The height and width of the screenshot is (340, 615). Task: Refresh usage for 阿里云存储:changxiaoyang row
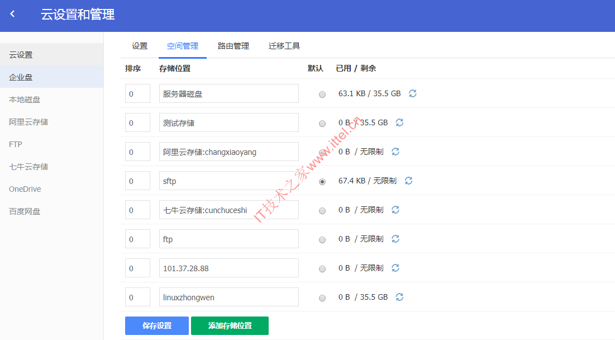395,152
